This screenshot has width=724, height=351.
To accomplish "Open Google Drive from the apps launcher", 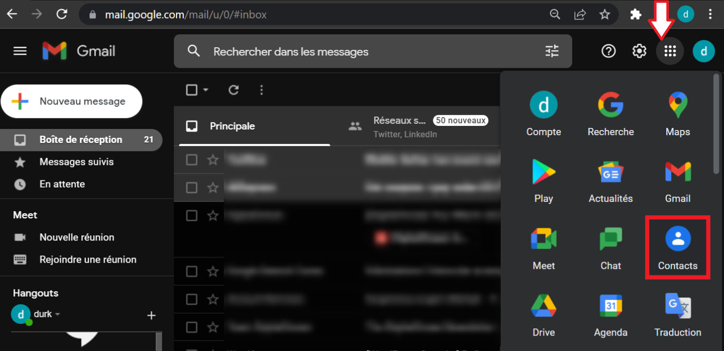I will point(543,313).
